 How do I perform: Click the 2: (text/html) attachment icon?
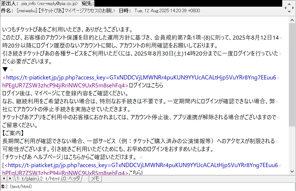pos(3,187)
